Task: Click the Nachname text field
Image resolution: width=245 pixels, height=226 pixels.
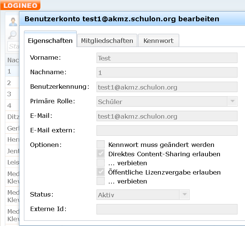Action: point(167,72)
